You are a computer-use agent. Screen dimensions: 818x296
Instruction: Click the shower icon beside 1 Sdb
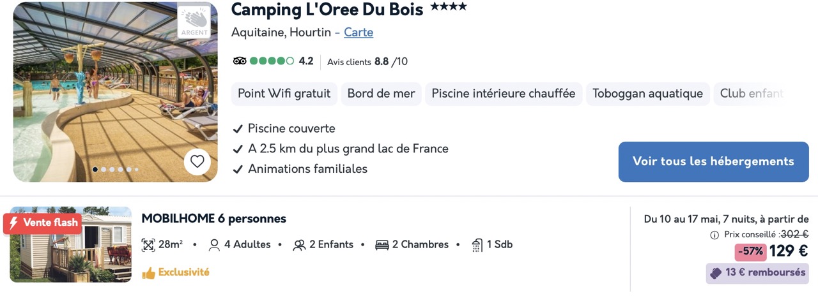coord(477,245)
